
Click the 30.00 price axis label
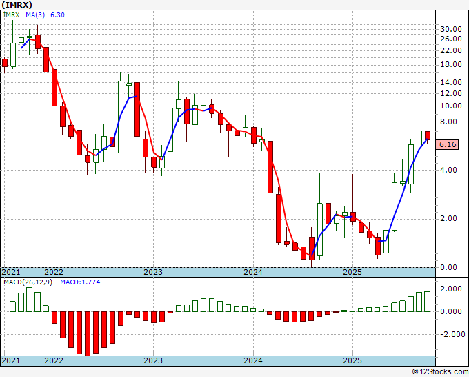click(451, 29)
